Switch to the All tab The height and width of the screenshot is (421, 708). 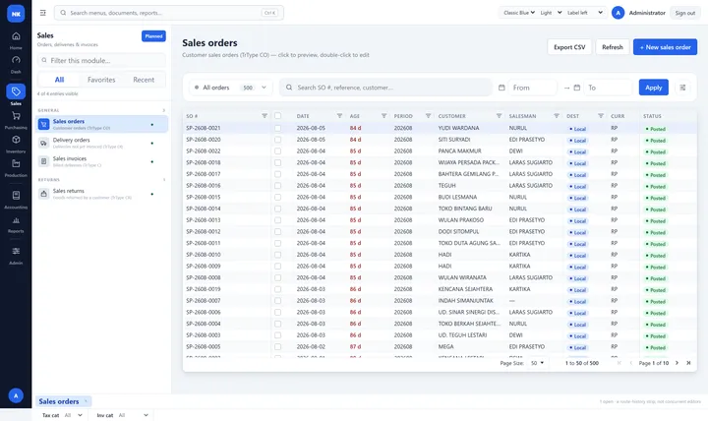[59, 80]
